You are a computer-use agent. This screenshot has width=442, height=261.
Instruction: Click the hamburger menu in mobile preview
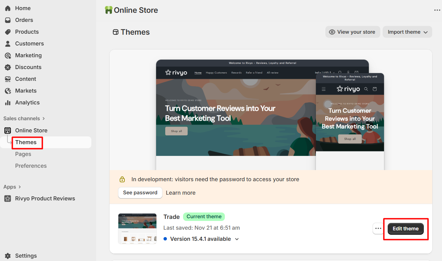tap(324, 89)
